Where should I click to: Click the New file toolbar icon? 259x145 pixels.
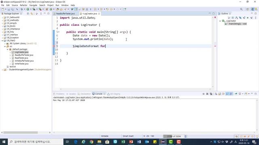(3, 9)
